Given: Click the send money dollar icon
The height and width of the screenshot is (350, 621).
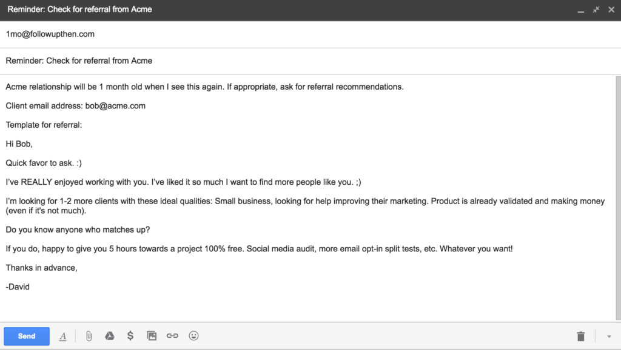Looking at the screenshot, I should tap(130, 336).
